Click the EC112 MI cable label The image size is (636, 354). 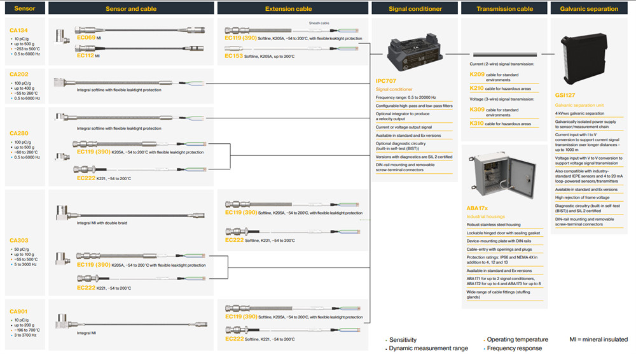coord(85,55)
